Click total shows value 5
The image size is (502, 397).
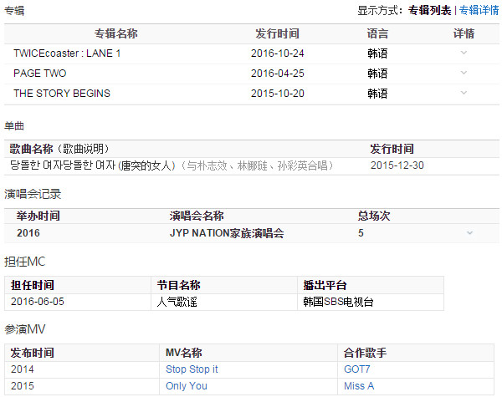click(x=361, y=233)
